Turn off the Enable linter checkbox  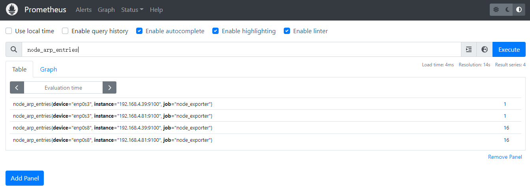287,31
